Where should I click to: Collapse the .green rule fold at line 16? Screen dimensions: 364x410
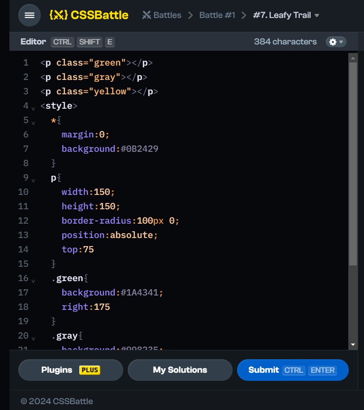(34, 281)
